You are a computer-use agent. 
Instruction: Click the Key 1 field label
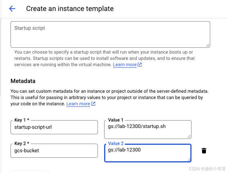(22, 120)
